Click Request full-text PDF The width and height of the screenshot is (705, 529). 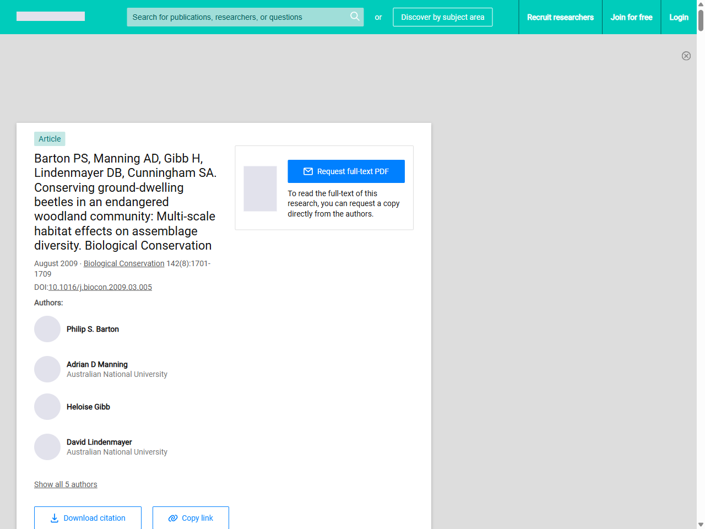click(x=346, y=171)
